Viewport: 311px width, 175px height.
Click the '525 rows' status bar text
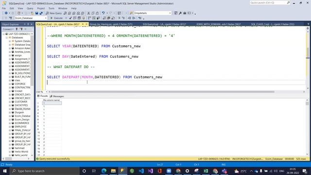tap(301, 159)
